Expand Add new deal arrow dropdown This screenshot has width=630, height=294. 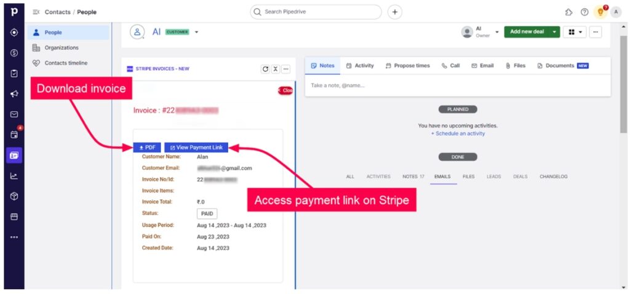point(554,32)
